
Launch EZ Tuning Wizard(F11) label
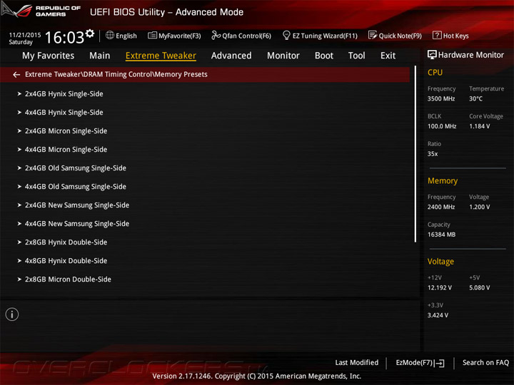tap(325, 36)
